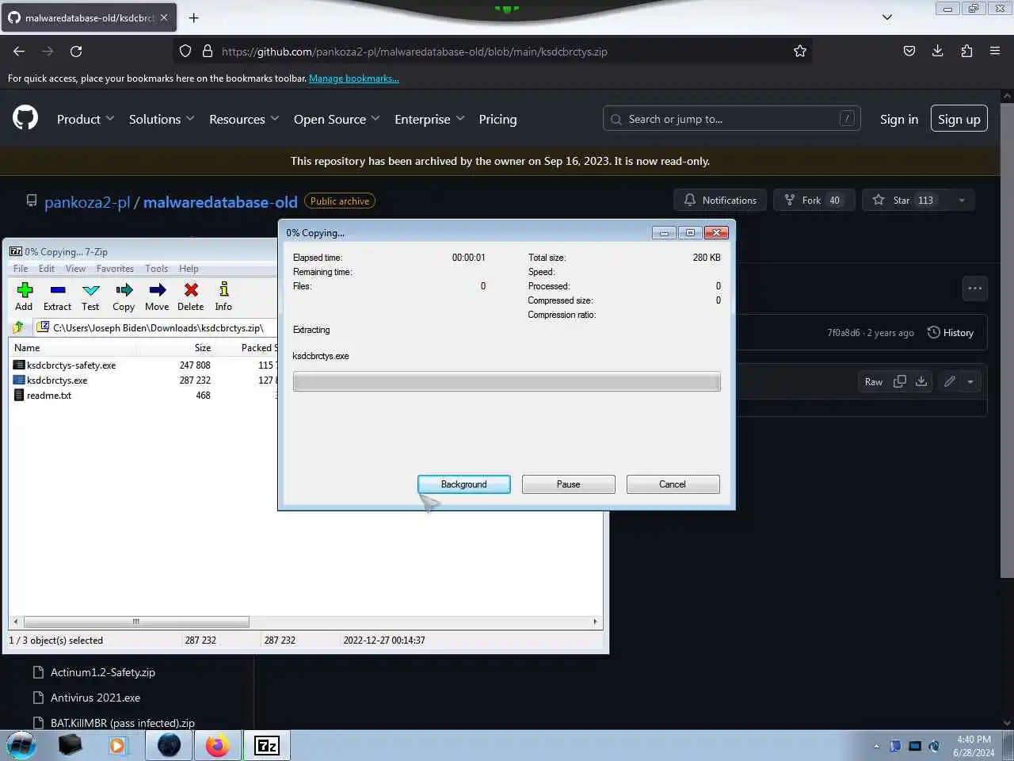This screenshot has height=761, width=1014.
Task: Open GitHub homepage via Octocat logo
Action: click(25, 119)
